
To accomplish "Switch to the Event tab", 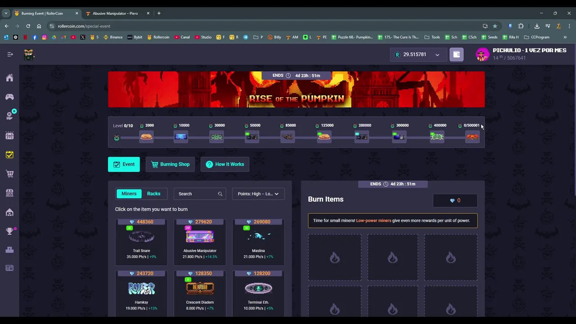I will click(124, 164).
